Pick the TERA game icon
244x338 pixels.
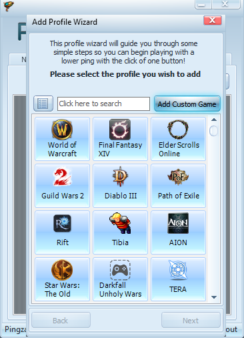pyautogui.click(x=178, y=270)
